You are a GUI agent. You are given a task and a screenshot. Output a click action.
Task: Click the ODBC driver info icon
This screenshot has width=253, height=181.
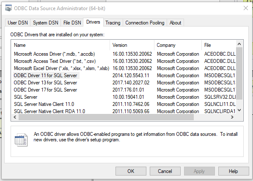[21, 140]
